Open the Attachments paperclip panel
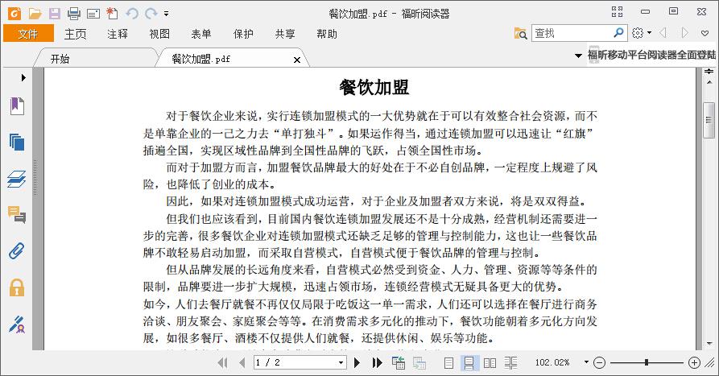The image size is (719, 376). tap(17, 251)
